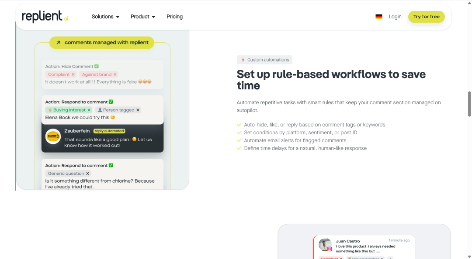
Task: Click the Zauberfein brand avatar
Action: click(x=53, y=136)
